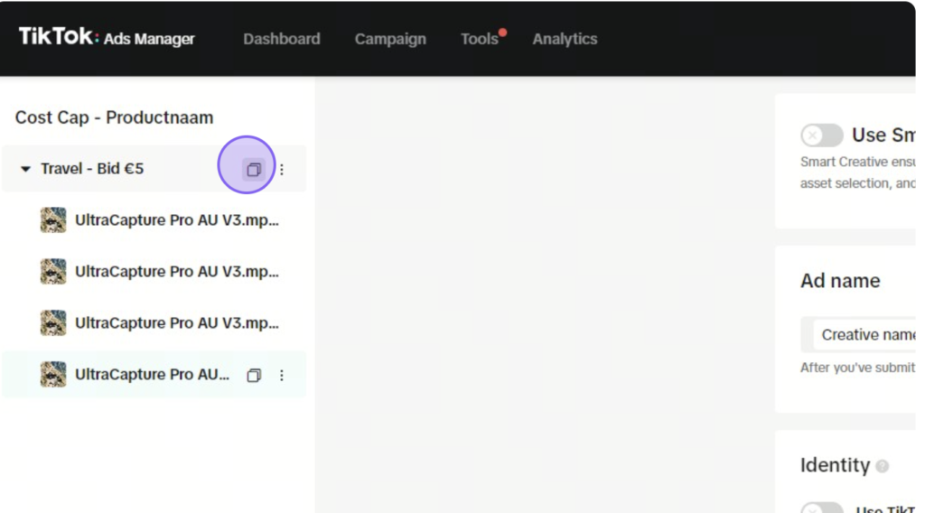Toggle the Use Smart Creative switch

pyautogui.click(x=821, y=135)
